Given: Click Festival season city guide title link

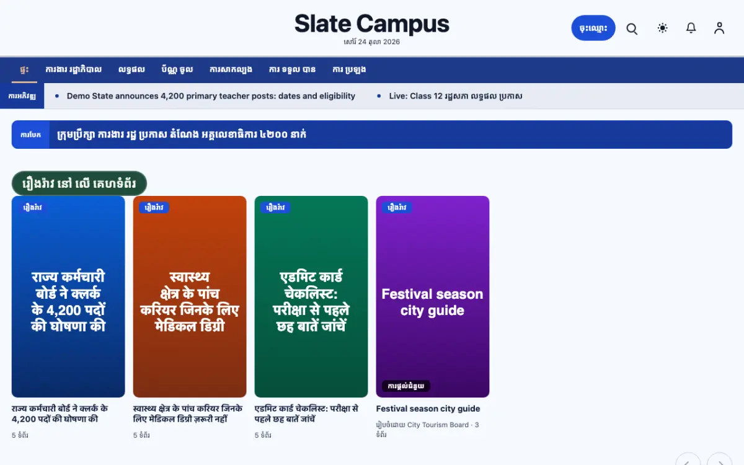Looking at the screenshot, I should pyautogui.click(x=428, y=409).
